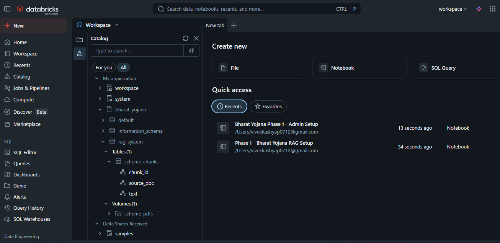
Task: Close the Catalog panel
Action: (x=196, y=38)
